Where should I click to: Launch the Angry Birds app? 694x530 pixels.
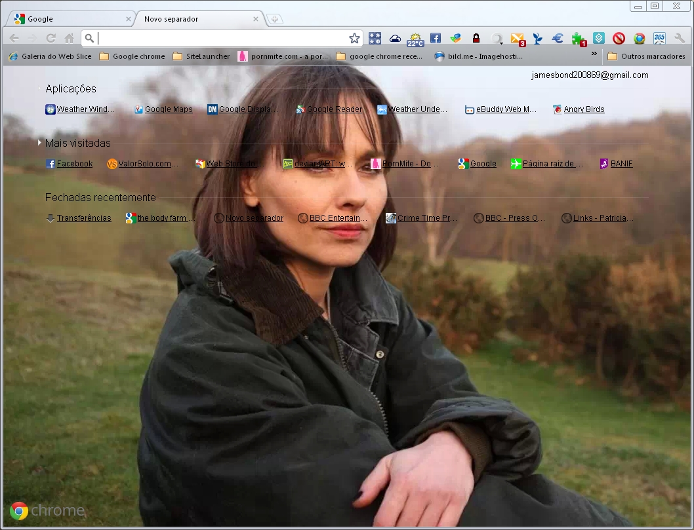[579, 109]
